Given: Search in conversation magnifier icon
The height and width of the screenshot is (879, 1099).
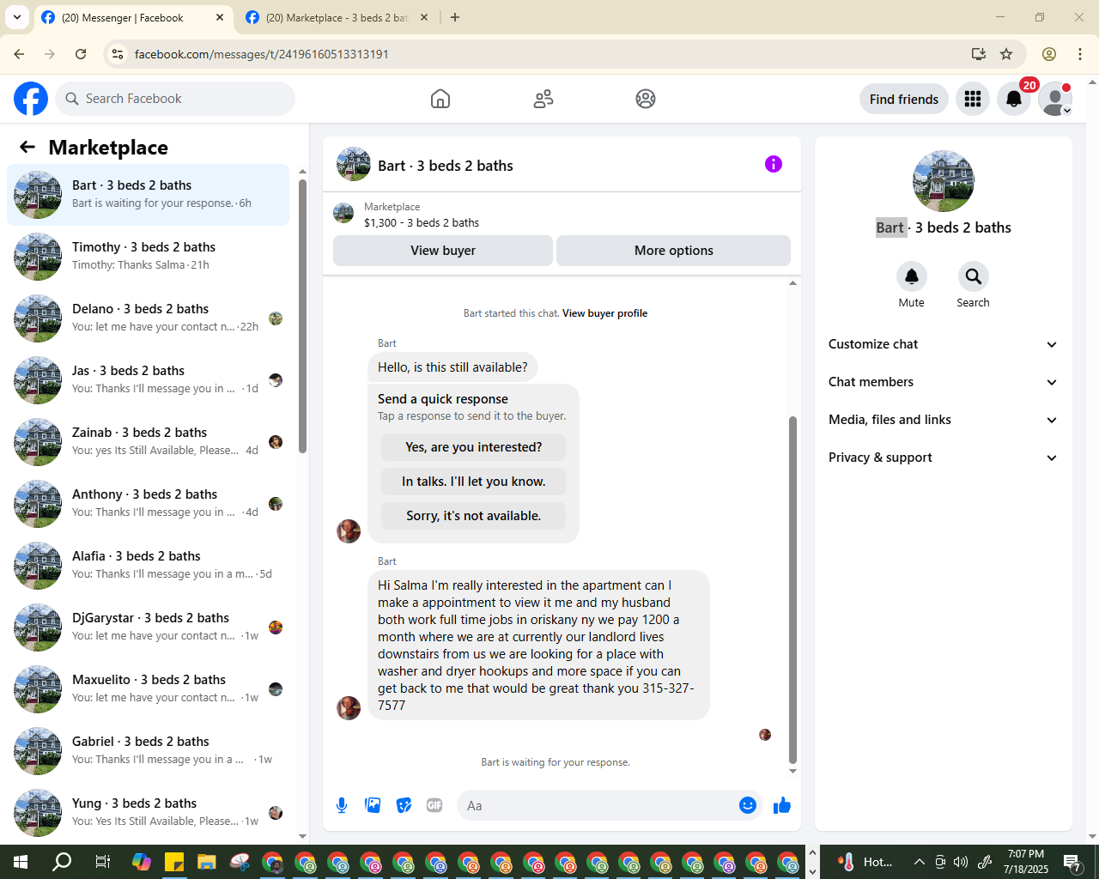Looking at the screenshot, I should 974,276.
